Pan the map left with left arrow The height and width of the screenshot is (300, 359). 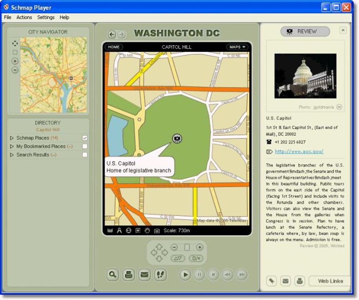(153, 252)
